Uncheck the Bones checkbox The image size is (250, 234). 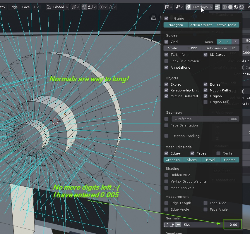(206, 84)
